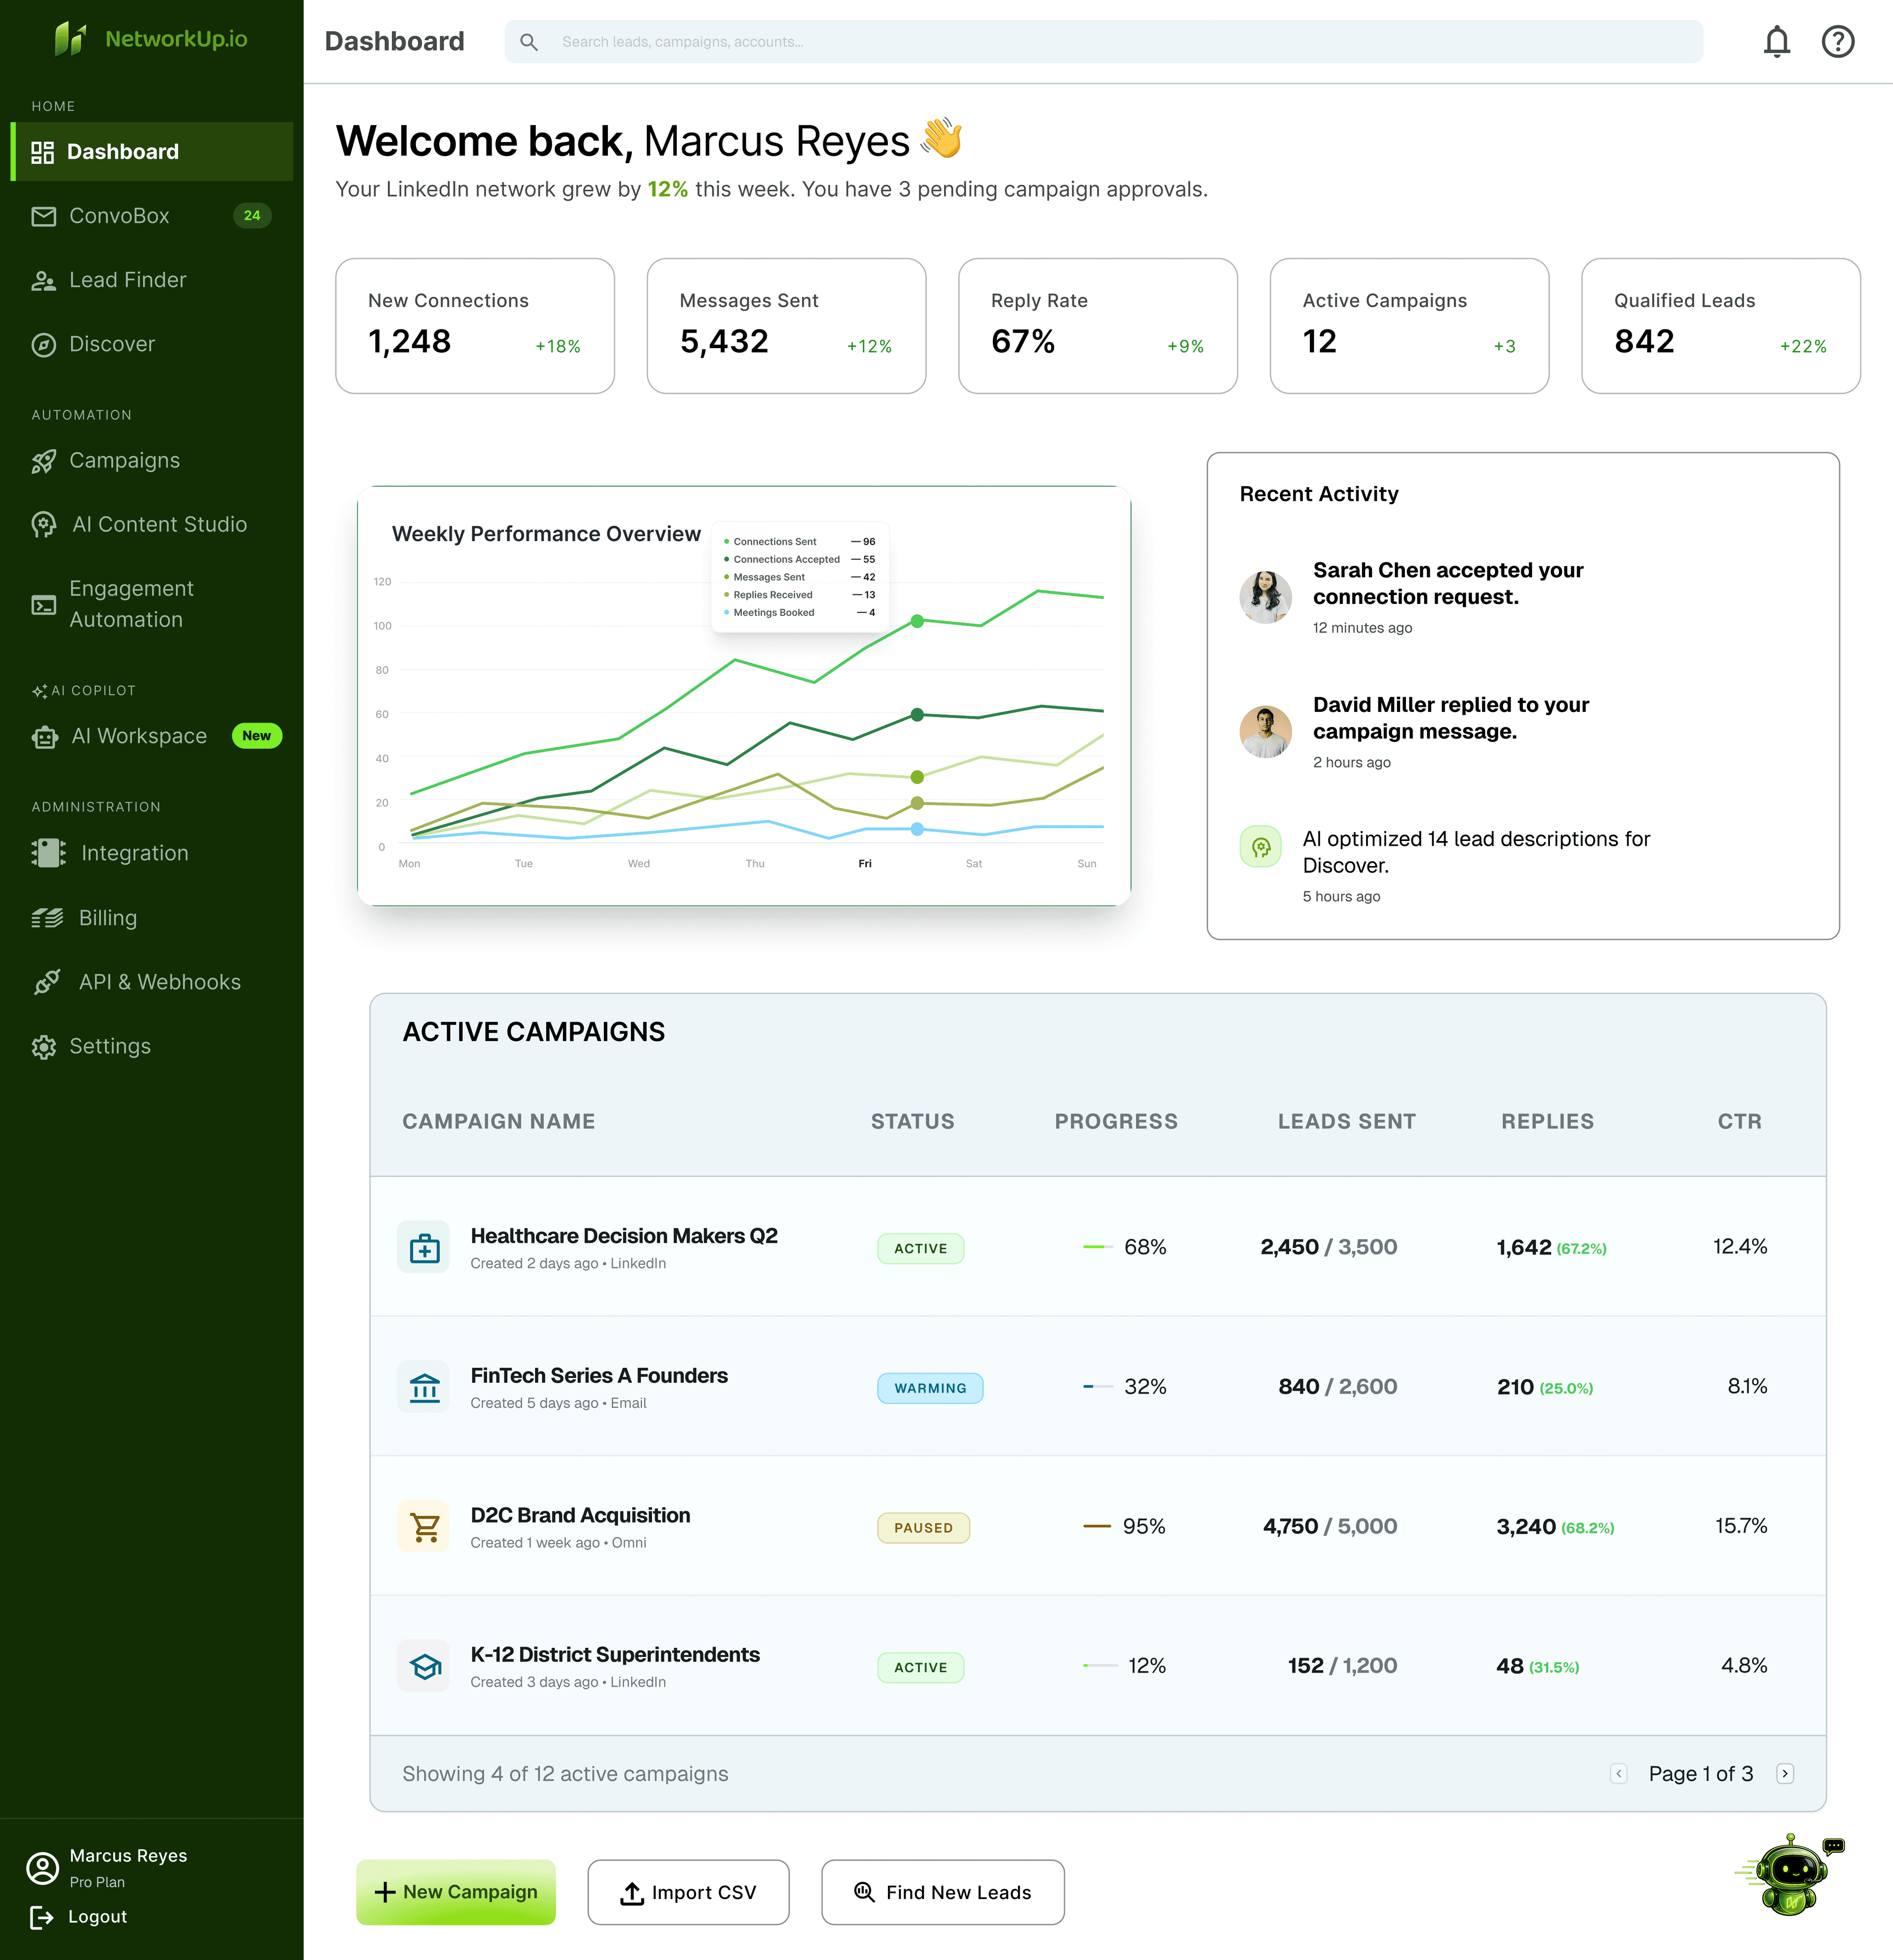The width and height of the screenshot is (1893, 1960).
Task: Focus the search leads input field
Action: (1103, 42)
